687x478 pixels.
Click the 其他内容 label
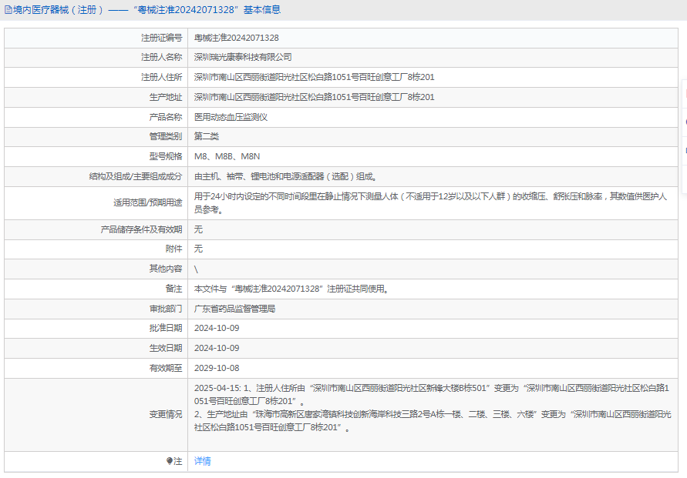click(x=166, y=269)
